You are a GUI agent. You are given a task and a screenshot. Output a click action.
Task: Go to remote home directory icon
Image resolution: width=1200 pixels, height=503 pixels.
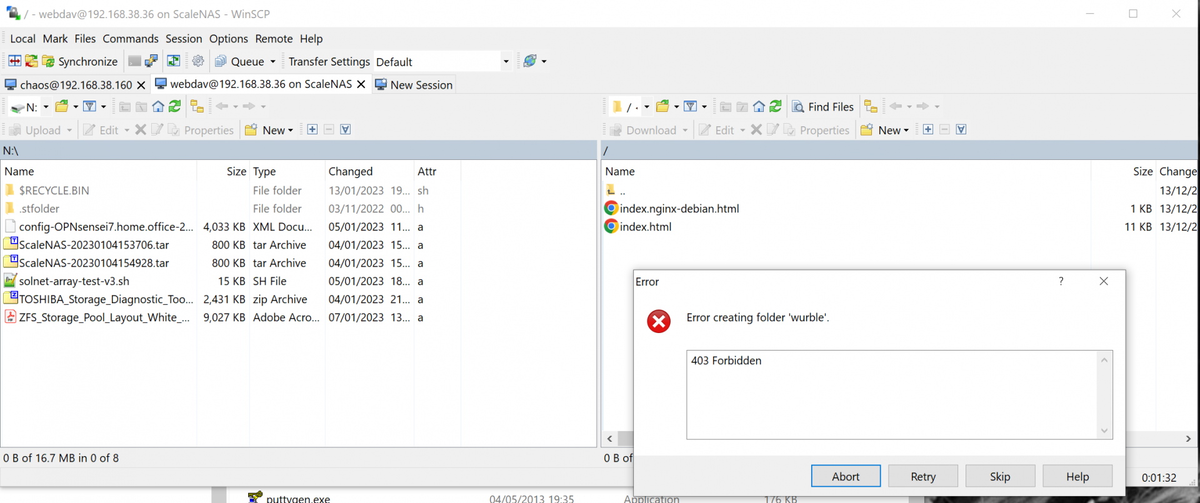(759, 106)
